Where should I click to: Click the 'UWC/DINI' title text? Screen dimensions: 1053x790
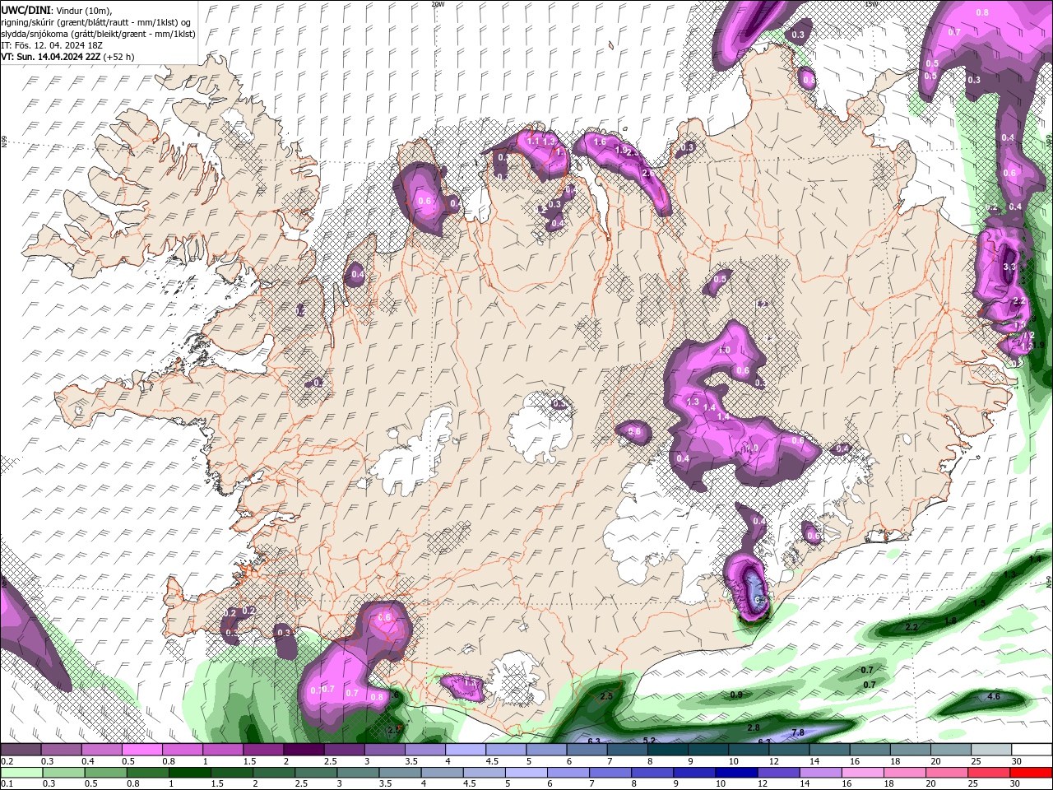(x=25, y=10)
